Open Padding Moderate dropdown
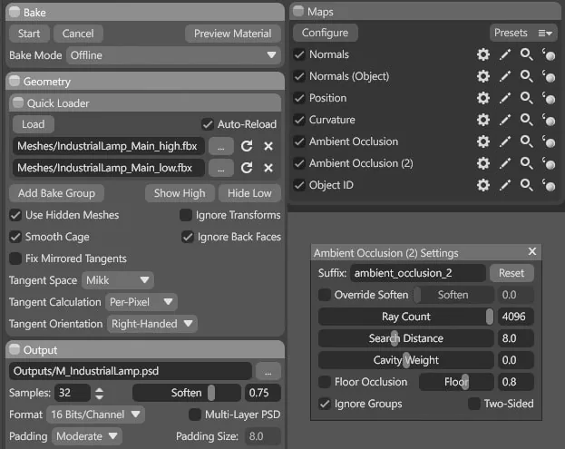Screen dimensions: 565x449 87,436
